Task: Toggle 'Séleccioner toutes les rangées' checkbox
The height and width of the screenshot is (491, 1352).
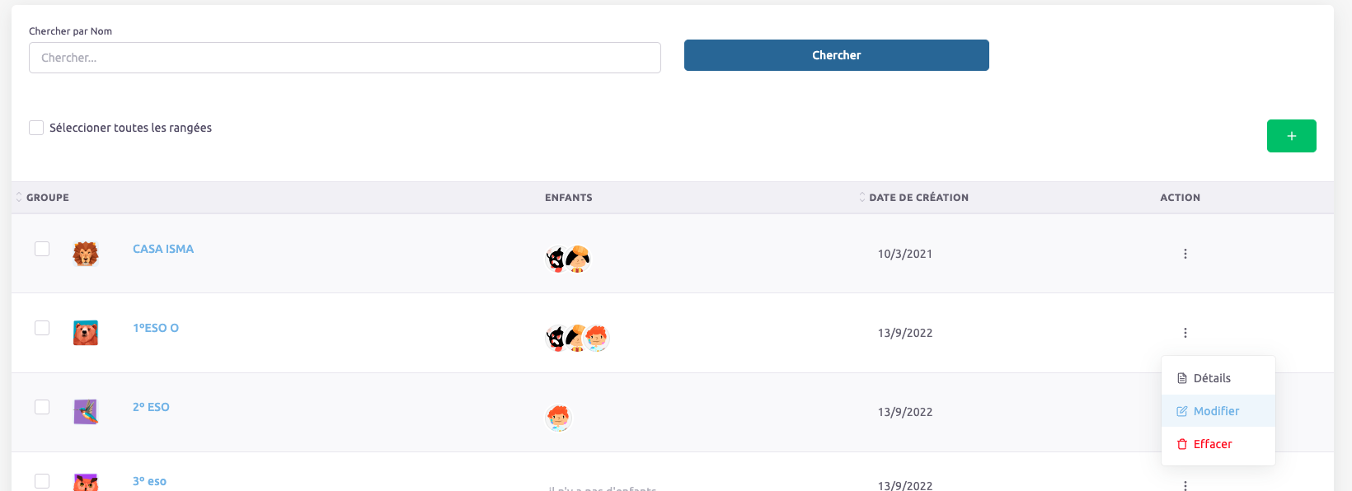Action: [x=36, y=128]
